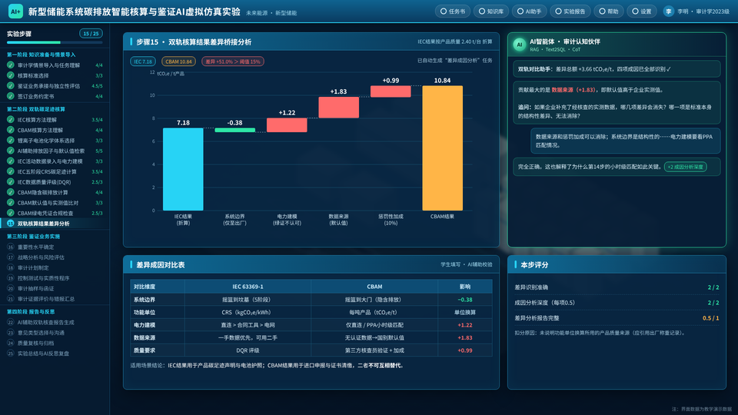738x415 pixels.
Task: Open the AI助手 top menu
Action: 529,12
